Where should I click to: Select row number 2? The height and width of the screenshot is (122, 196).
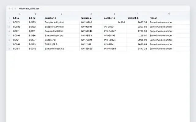coord(9,22)
